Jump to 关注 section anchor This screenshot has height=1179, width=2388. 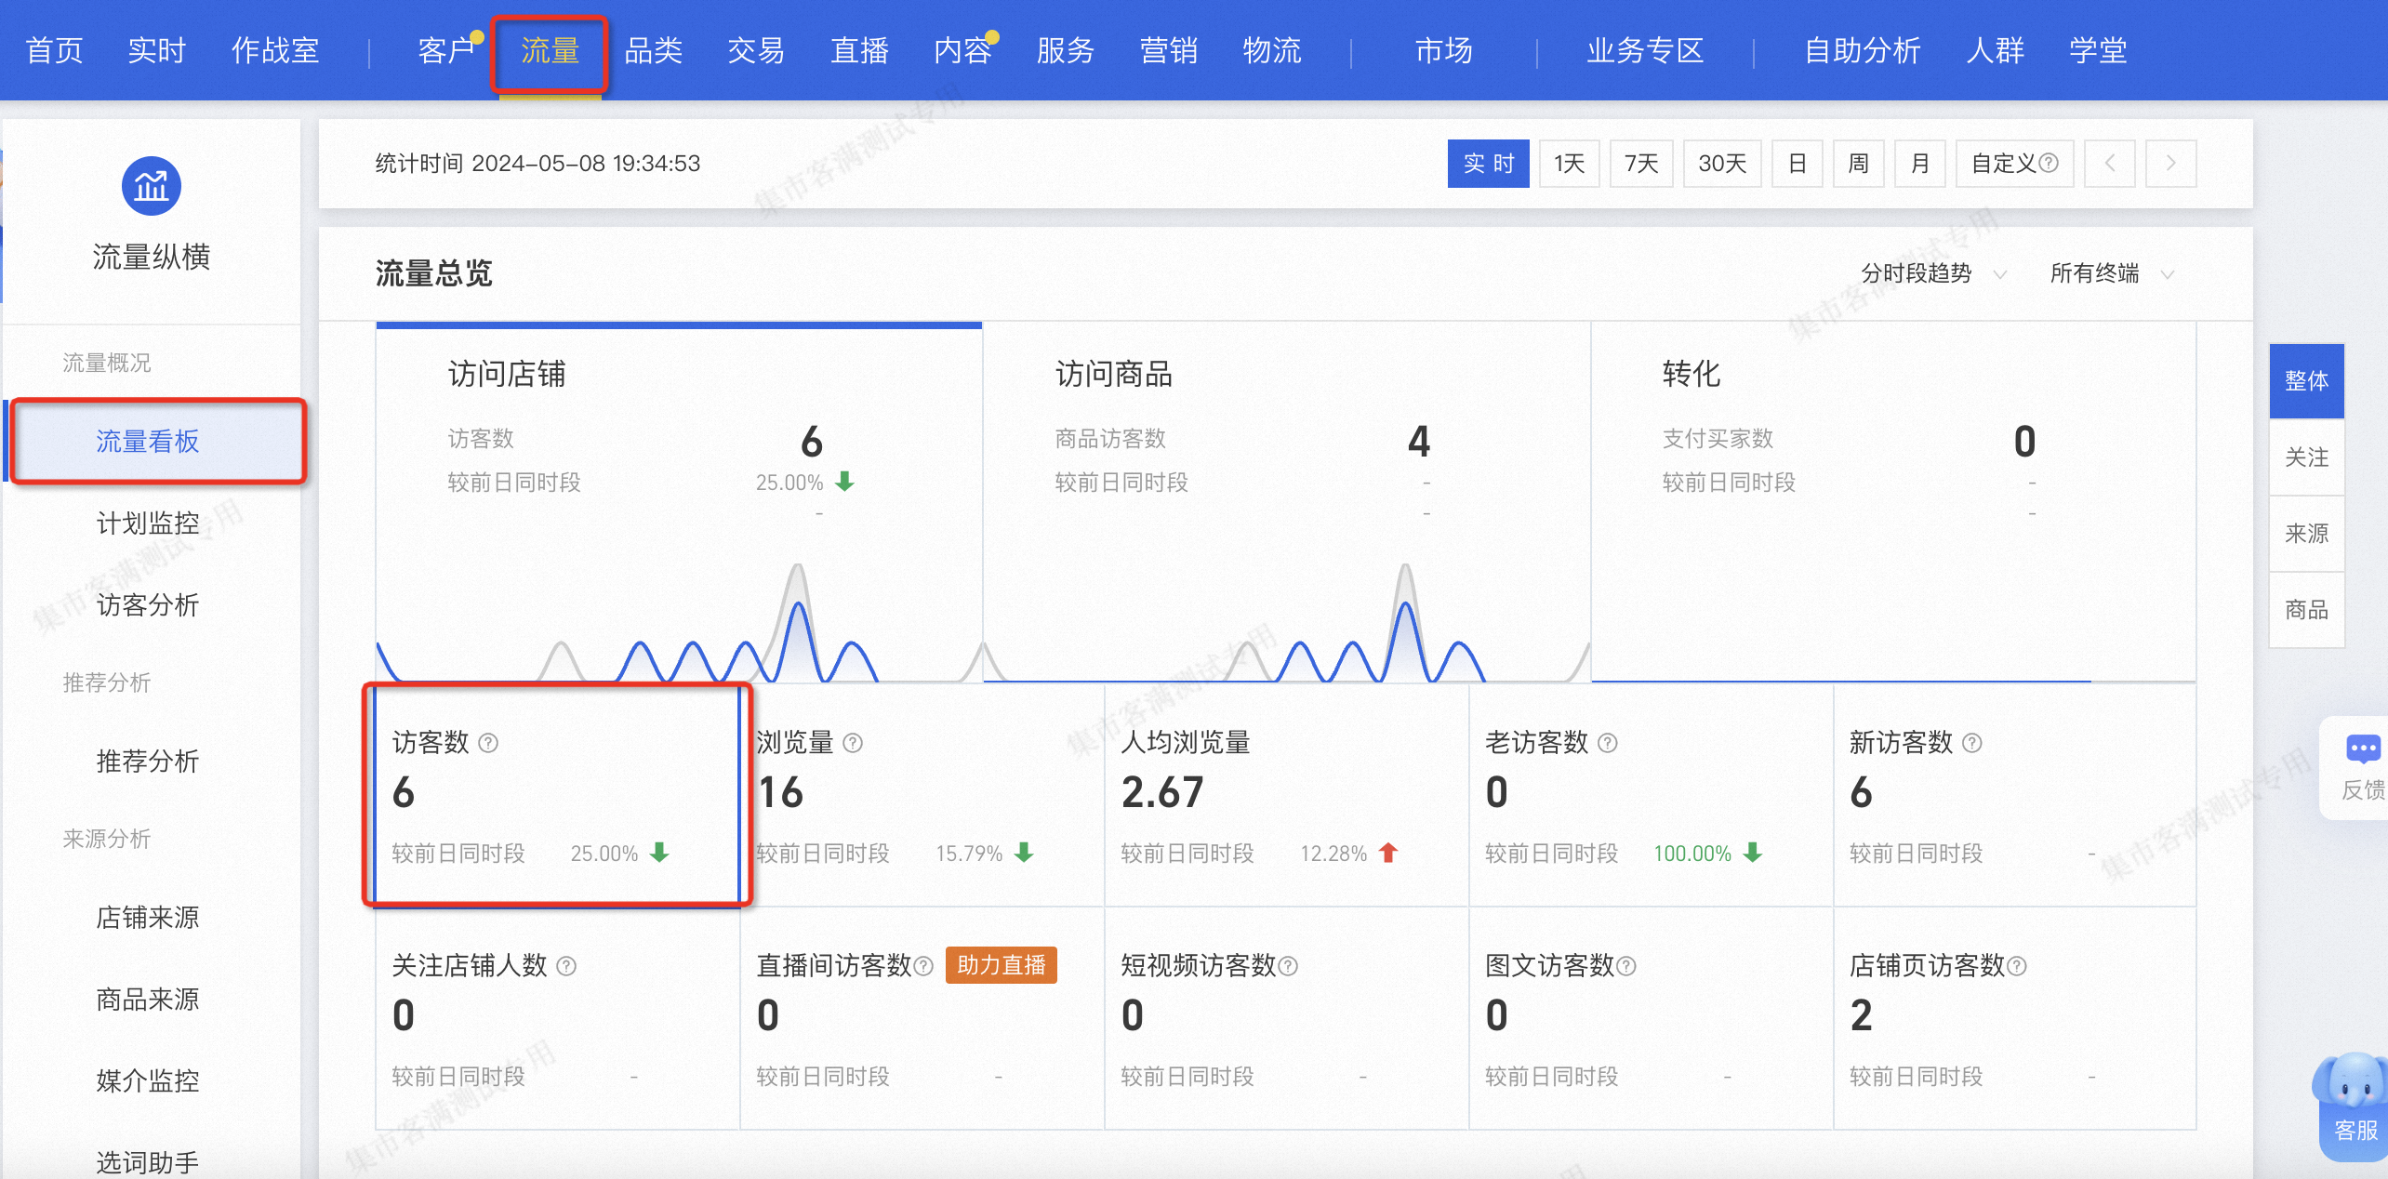pos(2306,457)
